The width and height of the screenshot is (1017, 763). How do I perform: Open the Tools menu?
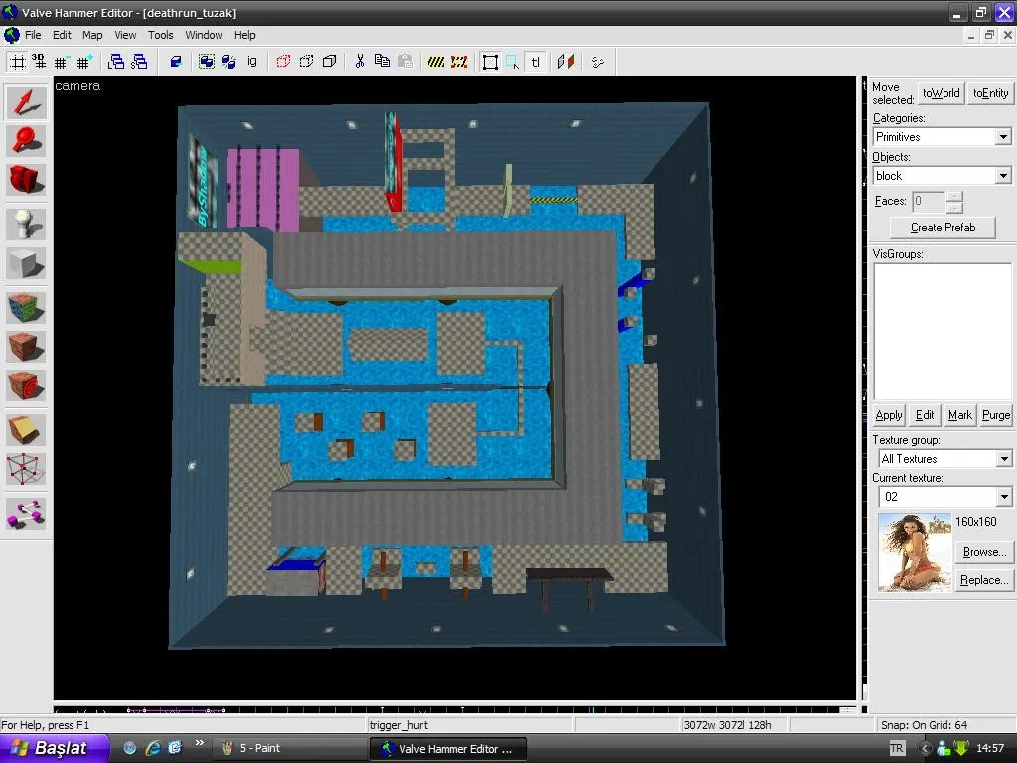[x=161, y=35]
